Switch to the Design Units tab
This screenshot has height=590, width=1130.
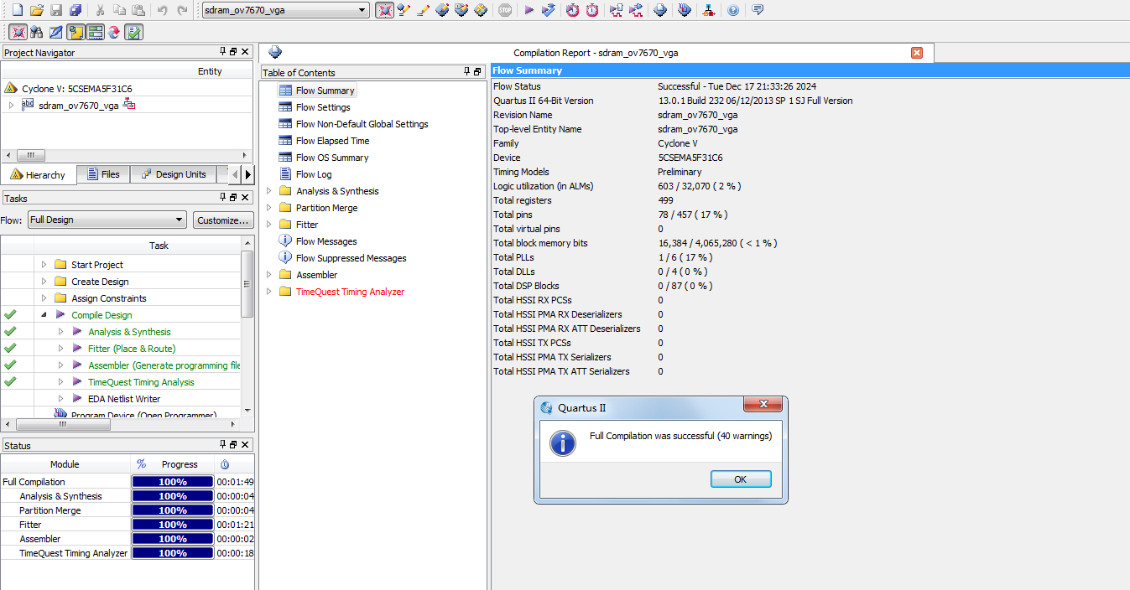click(173, 174)
